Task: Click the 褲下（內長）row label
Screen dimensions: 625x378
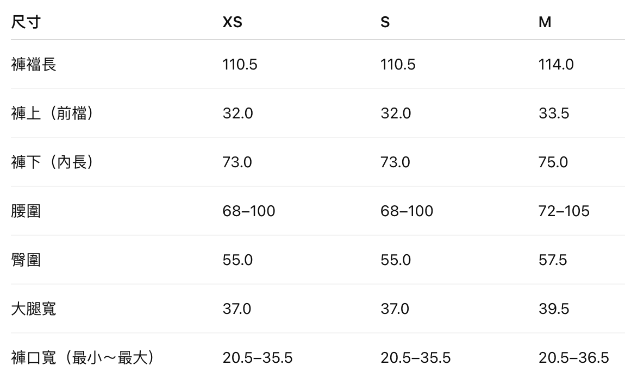Action: point(52,162)
